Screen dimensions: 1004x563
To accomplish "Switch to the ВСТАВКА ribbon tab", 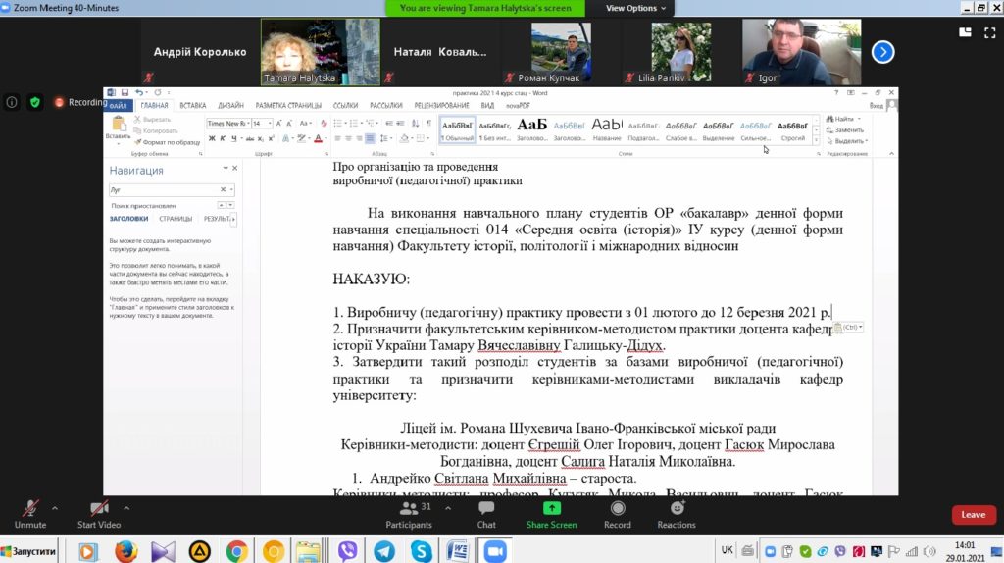I will (193, 105).
